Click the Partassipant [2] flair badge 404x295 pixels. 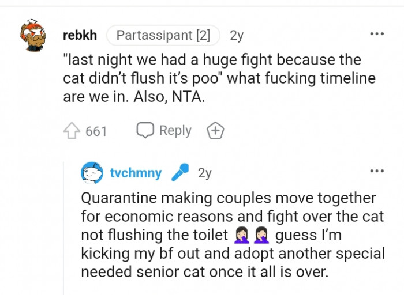coord(163,36)
